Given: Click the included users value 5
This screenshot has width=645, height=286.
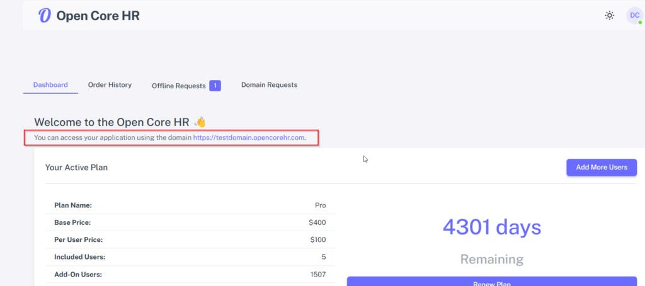Looking at the screenshot, I should [324, 257].
